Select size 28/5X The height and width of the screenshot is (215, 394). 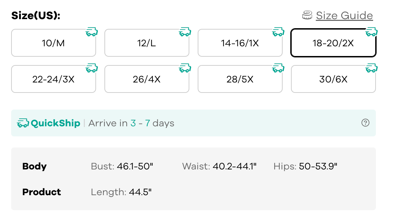tap(240, 79)
